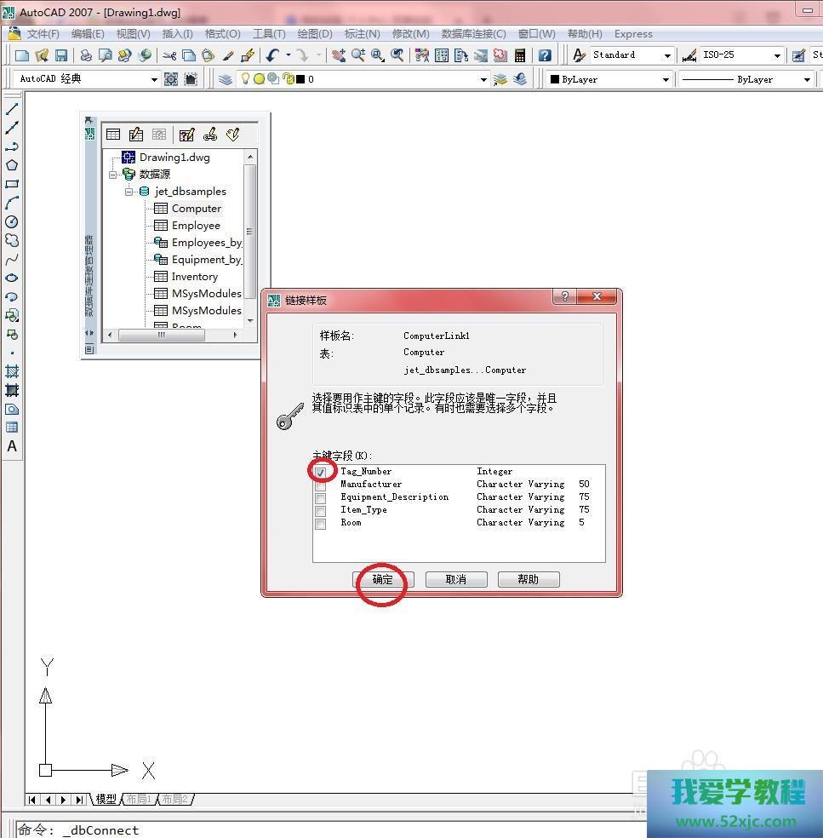Screen dimensions: 823x838
Task: Pick the Multiline Text tool
Action: pyautogui.click(x=12, y=446)
